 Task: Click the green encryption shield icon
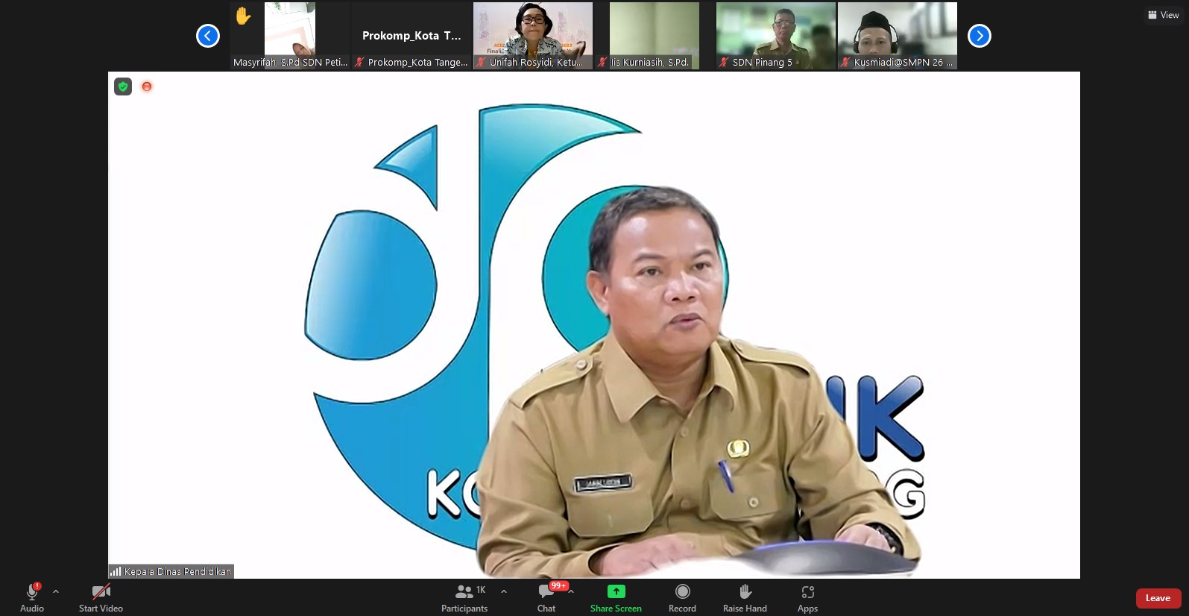tap(123, 87)
